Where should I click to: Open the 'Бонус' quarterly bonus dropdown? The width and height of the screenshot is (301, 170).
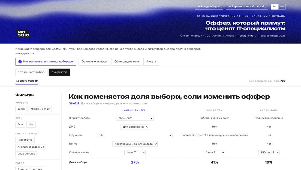coord(135,144)
